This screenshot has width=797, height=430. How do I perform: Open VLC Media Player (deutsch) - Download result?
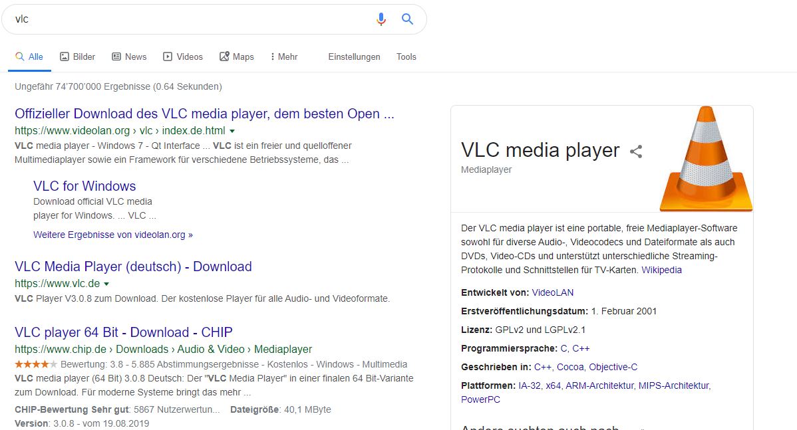(133, 267)
